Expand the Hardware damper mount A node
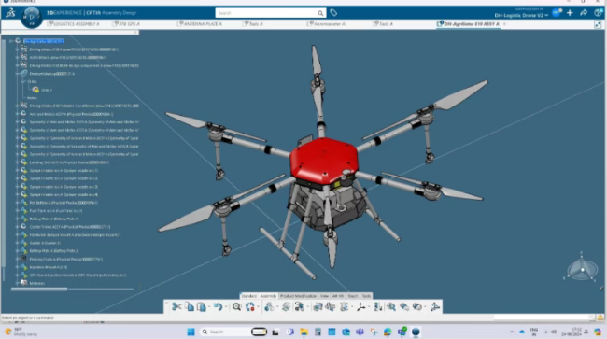Viewport: 607px width, 339px height. point(17,235)
